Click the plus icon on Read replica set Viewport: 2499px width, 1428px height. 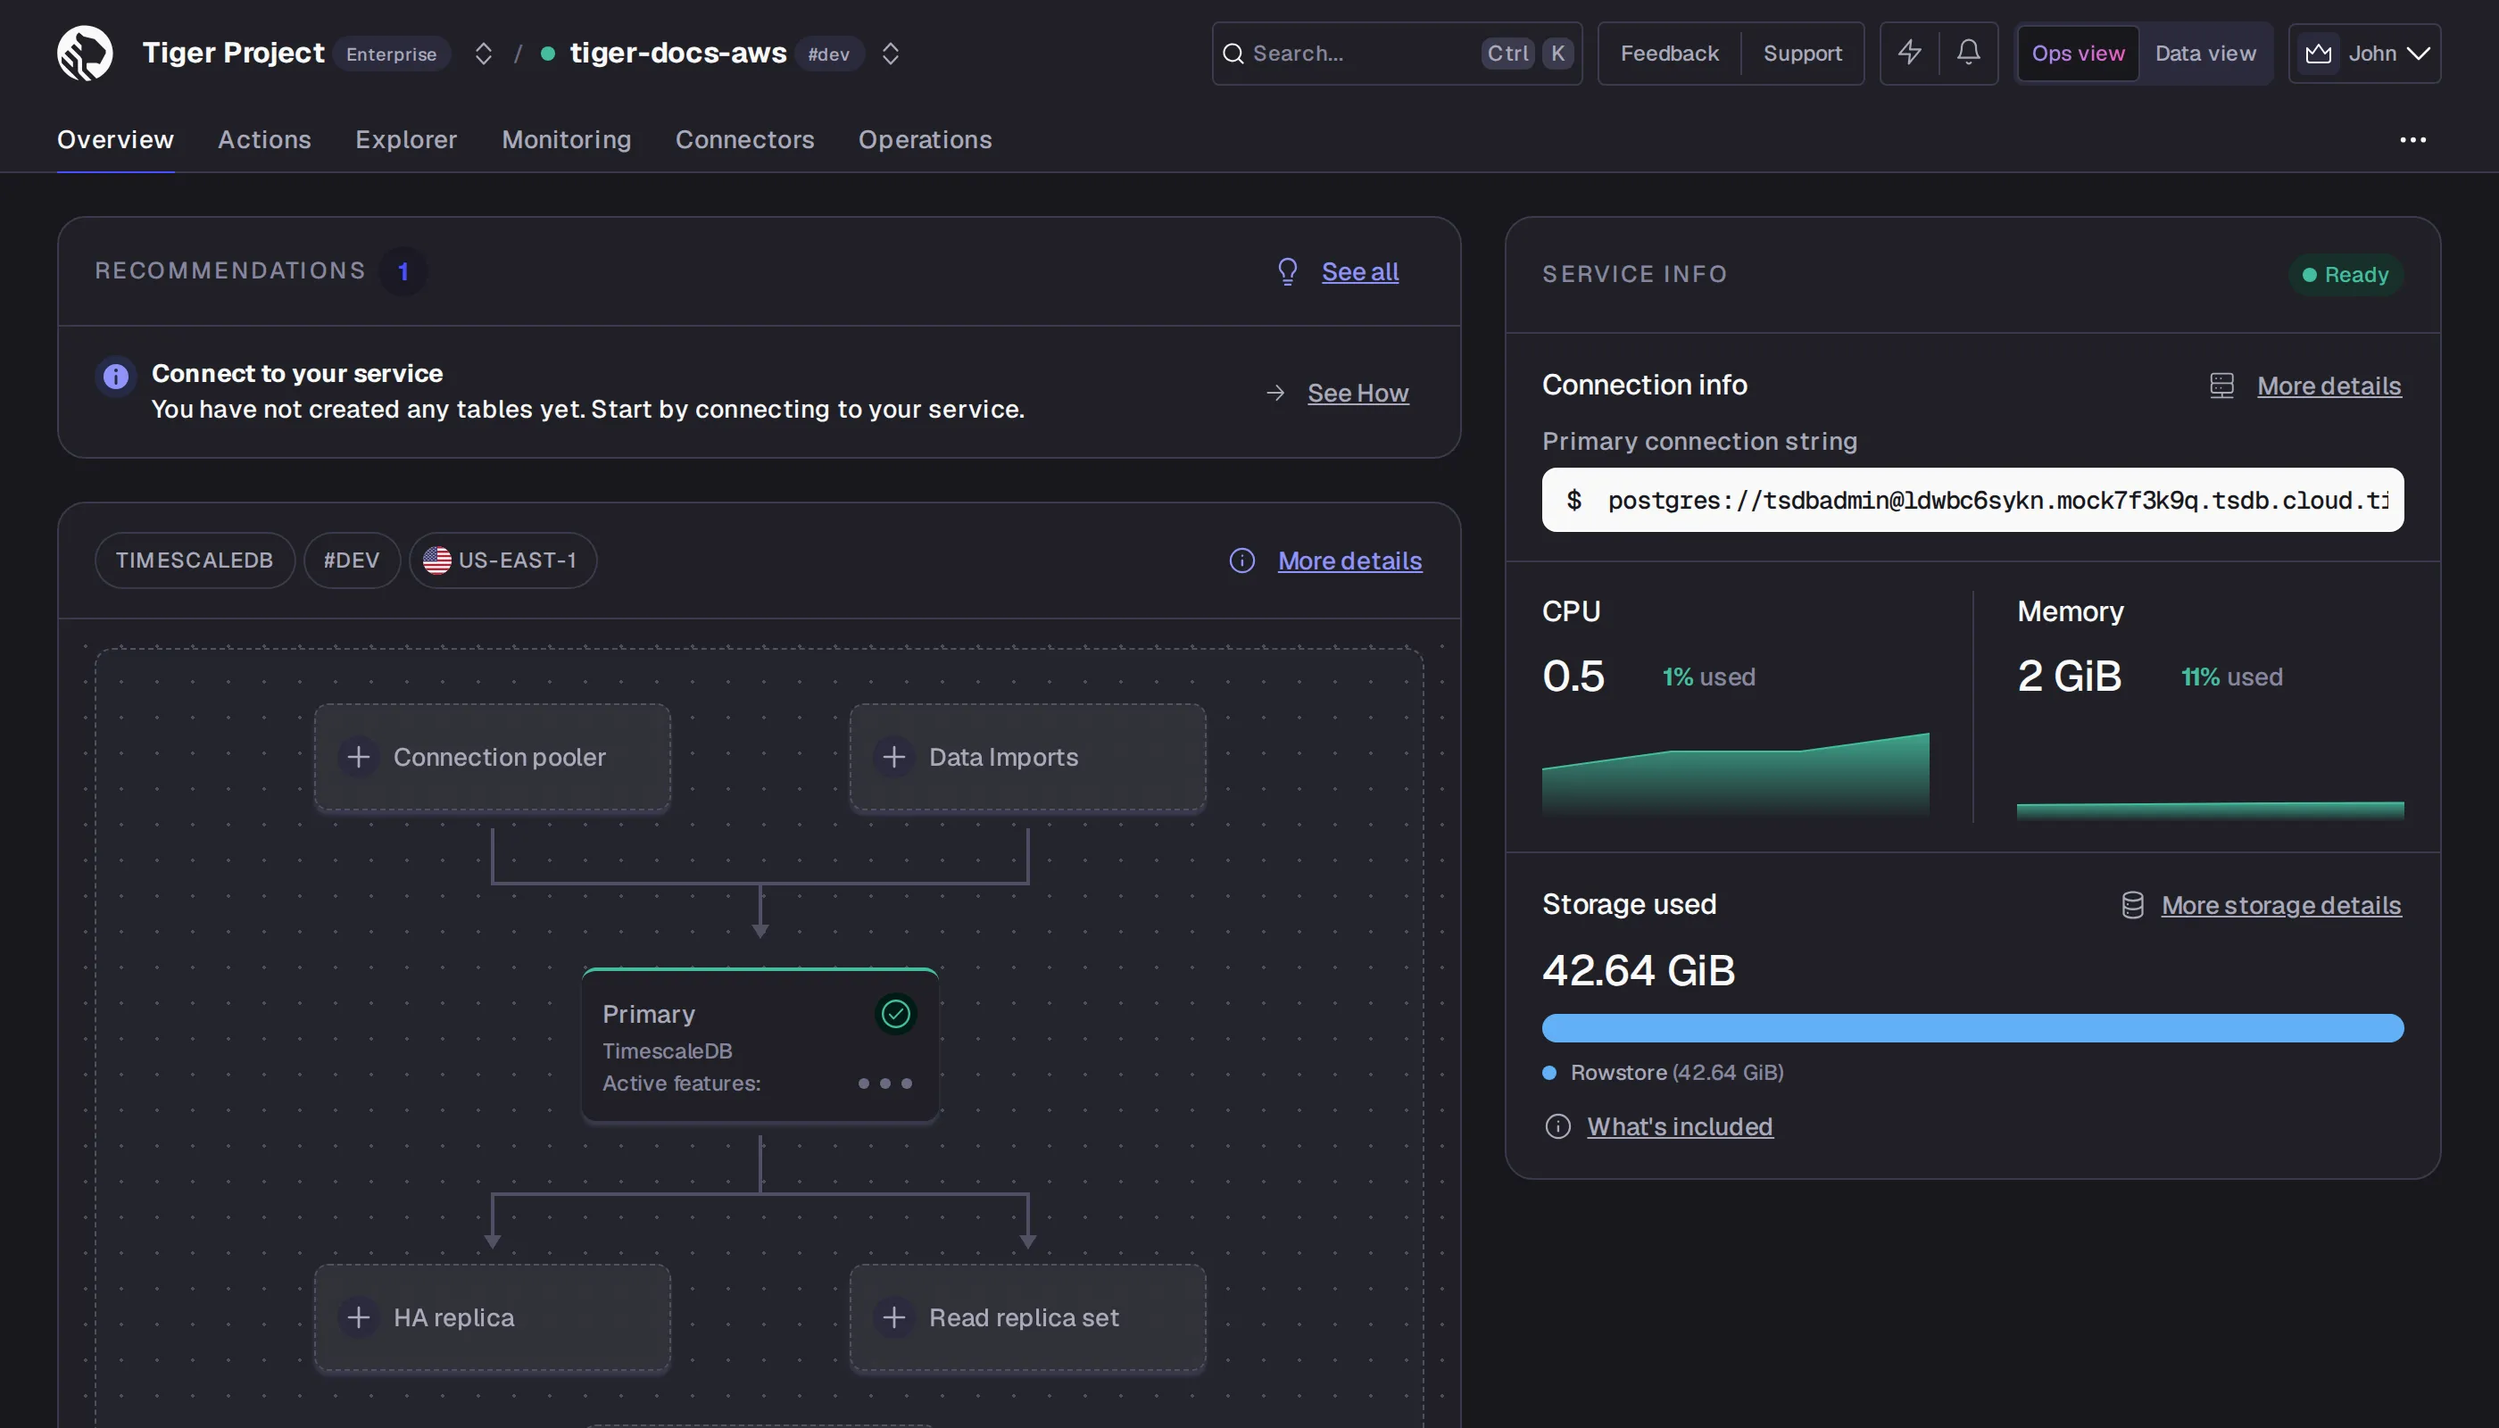point(893,1317)
